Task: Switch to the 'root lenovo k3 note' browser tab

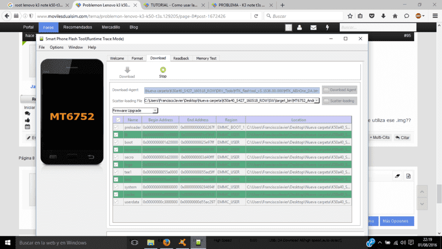Action: coord(38,5)
